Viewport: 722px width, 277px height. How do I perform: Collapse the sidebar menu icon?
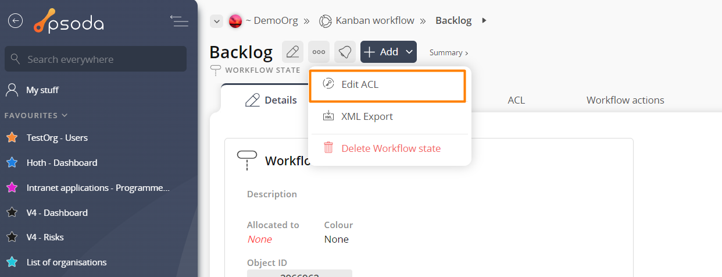point(179,21)
